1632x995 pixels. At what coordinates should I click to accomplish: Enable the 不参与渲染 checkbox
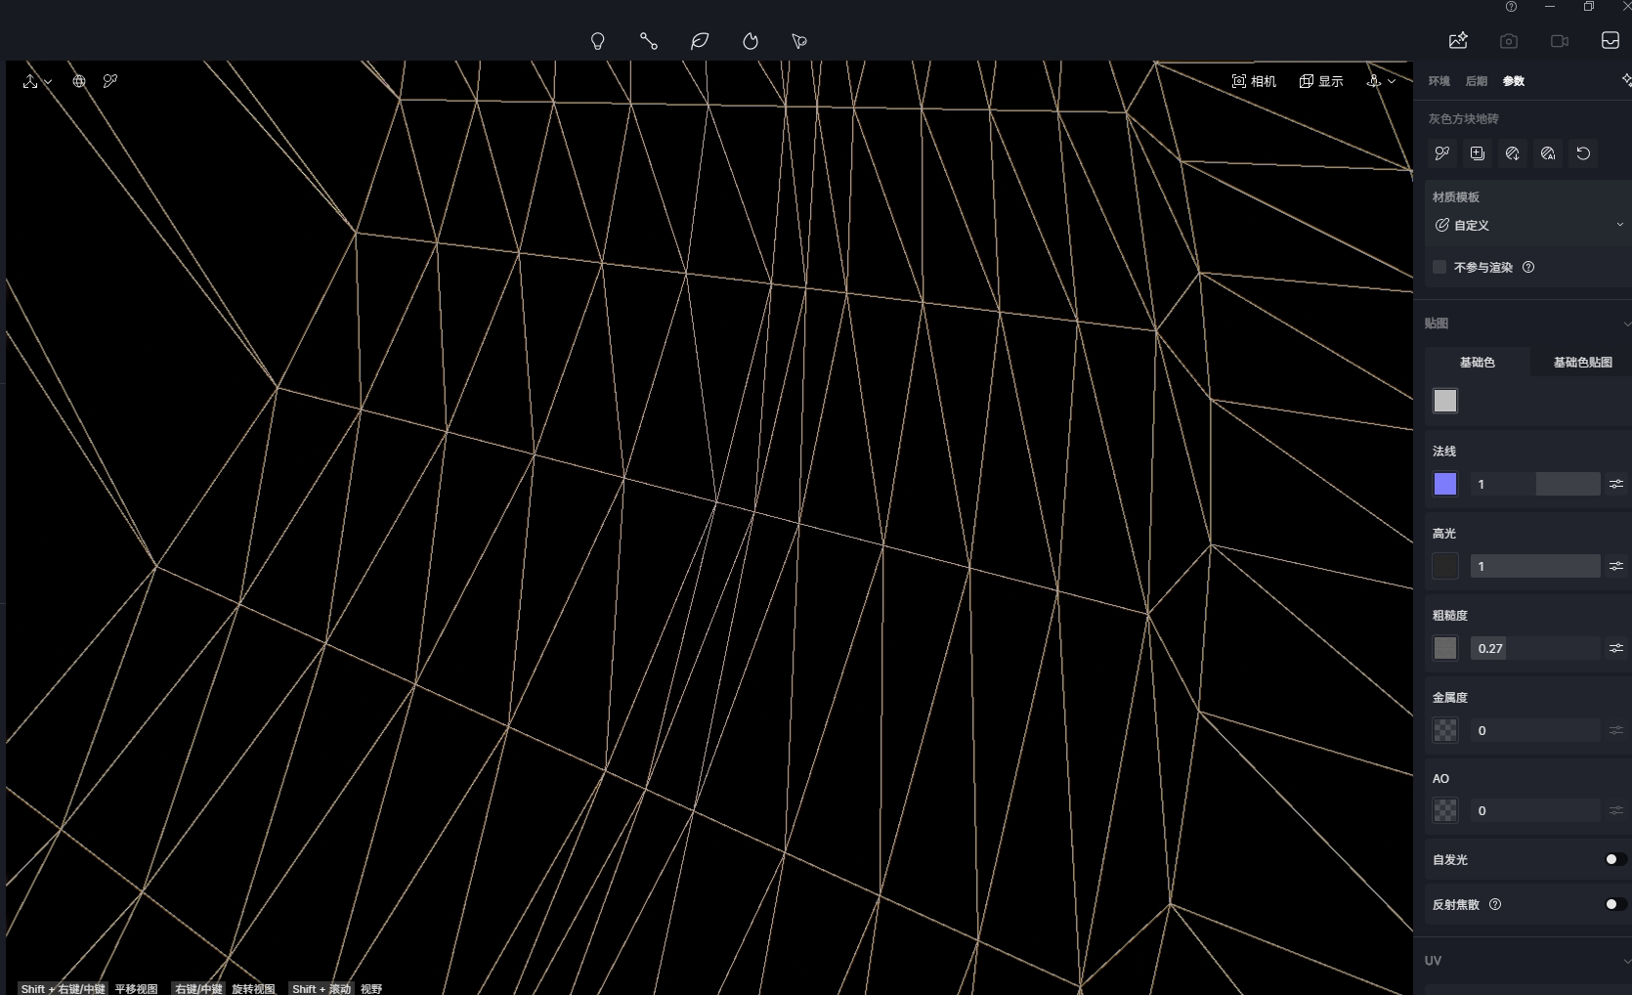pyautogui.click(x=1439, y=267)
